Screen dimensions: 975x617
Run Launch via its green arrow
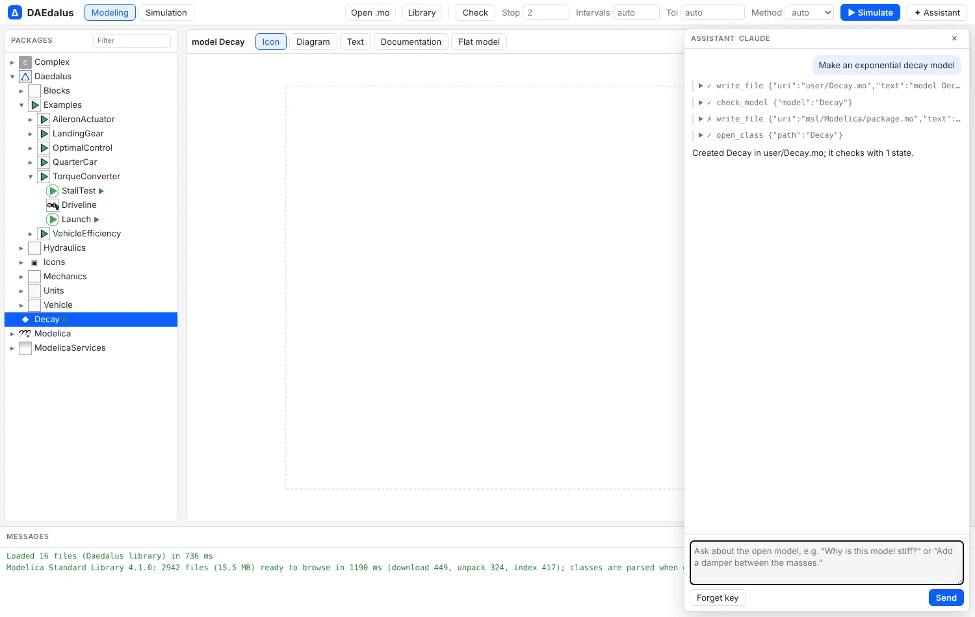pyautogui.click(x=97, y=220)
